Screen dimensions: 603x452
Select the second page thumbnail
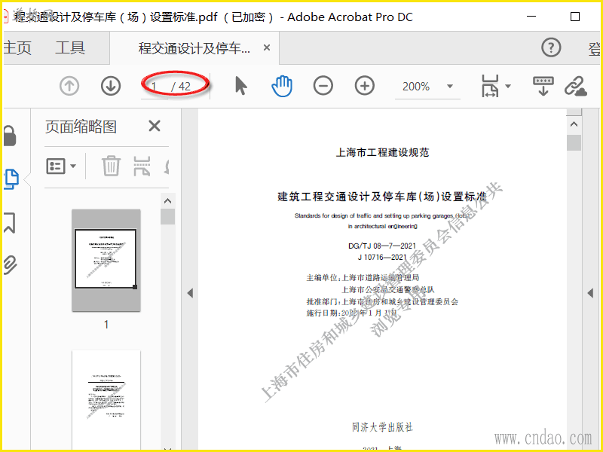click(x=106, y=400)
